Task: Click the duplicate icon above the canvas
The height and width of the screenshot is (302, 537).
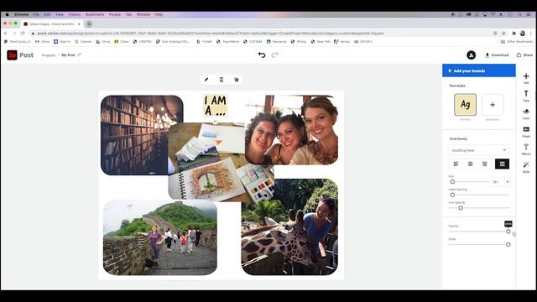Action: [x=237, y=80]
